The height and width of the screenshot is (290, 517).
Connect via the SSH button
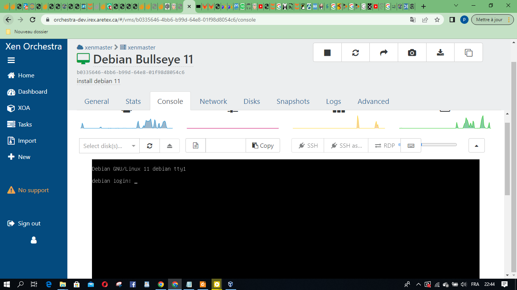tap(308, 145)
